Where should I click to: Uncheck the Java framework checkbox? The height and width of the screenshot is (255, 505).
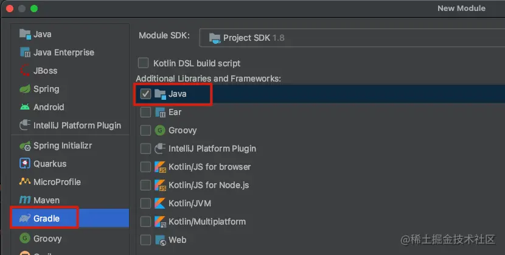pos(145,94)
